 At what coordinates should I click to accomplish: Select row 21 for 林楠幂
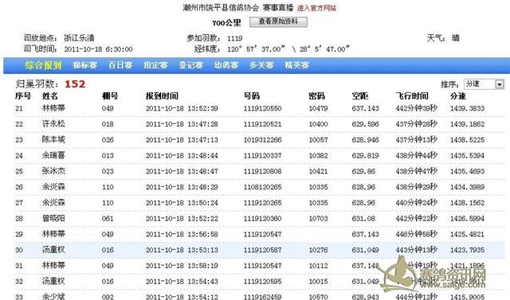(260, 108)
